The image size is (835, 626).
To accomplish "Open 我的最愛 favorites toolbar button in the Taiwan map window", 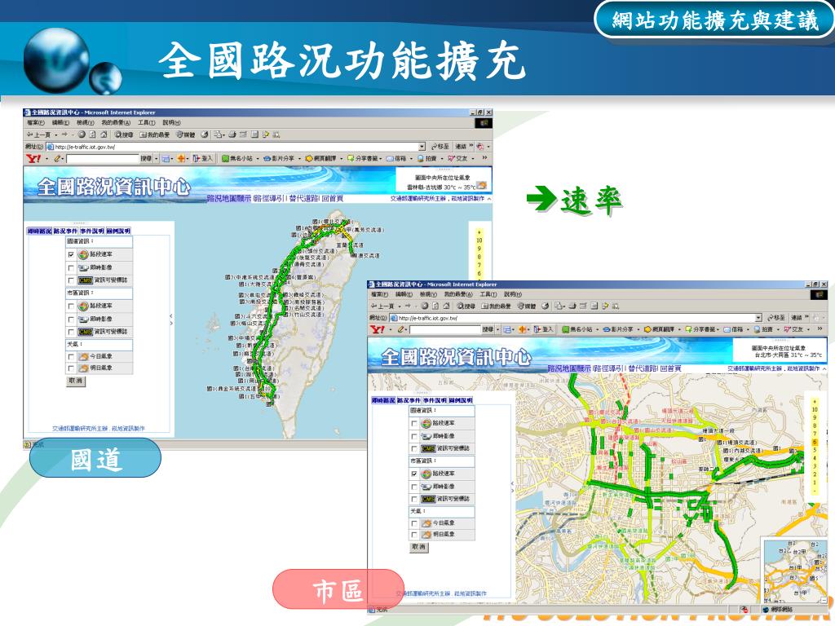I will [x=154, y=134].
